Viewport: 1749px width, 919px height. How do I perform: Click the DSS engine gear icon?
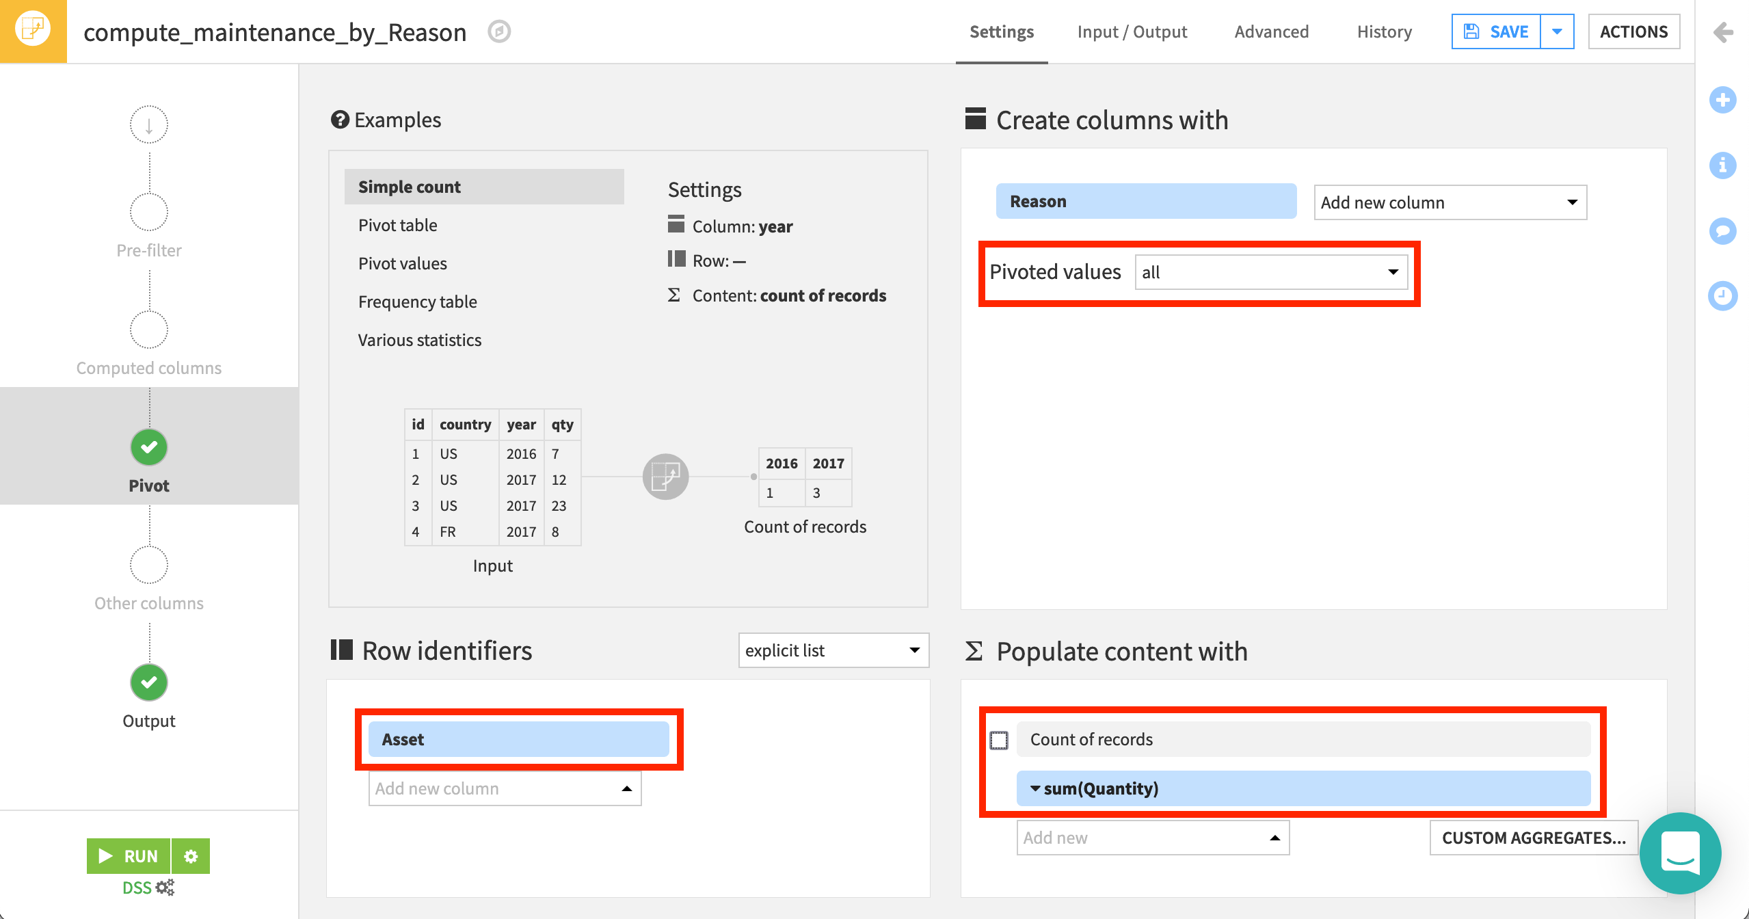164,887
